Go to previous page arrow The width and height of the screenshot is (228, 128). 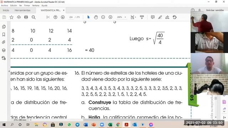[x=56, y=17]
